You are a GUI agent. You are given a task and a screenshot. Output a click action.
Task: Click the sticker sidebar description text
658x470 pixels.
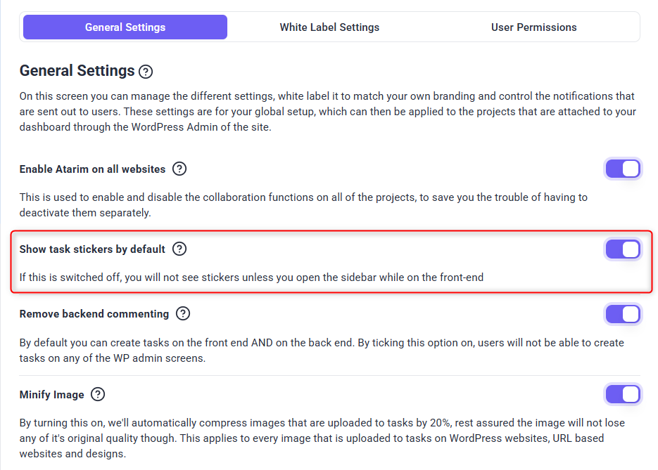[251, 278]
